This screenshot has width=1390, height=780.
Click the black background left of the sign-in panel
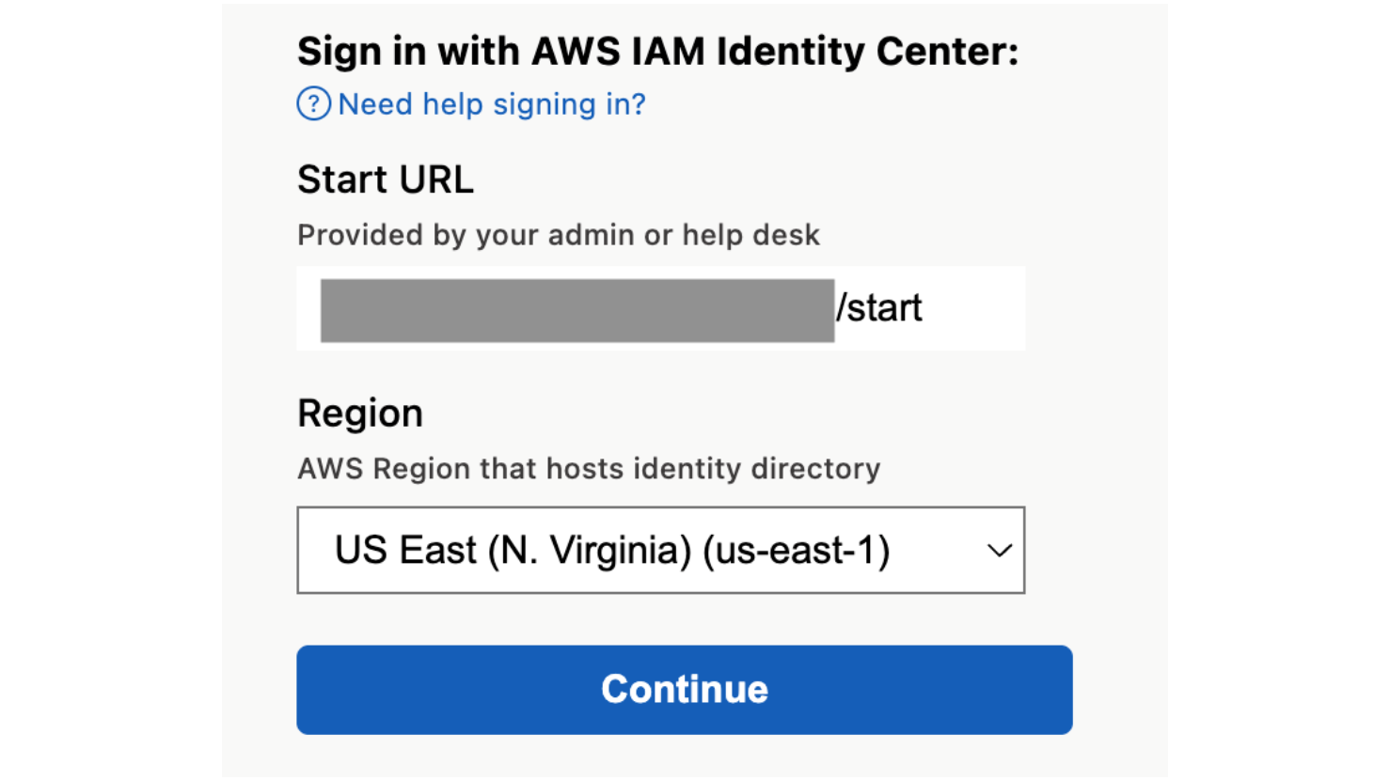111,390
